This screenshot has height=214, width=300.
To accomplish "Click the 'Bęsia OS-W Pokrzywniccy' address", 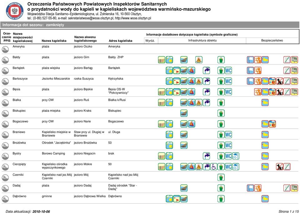I will click(x=118, y=91).
